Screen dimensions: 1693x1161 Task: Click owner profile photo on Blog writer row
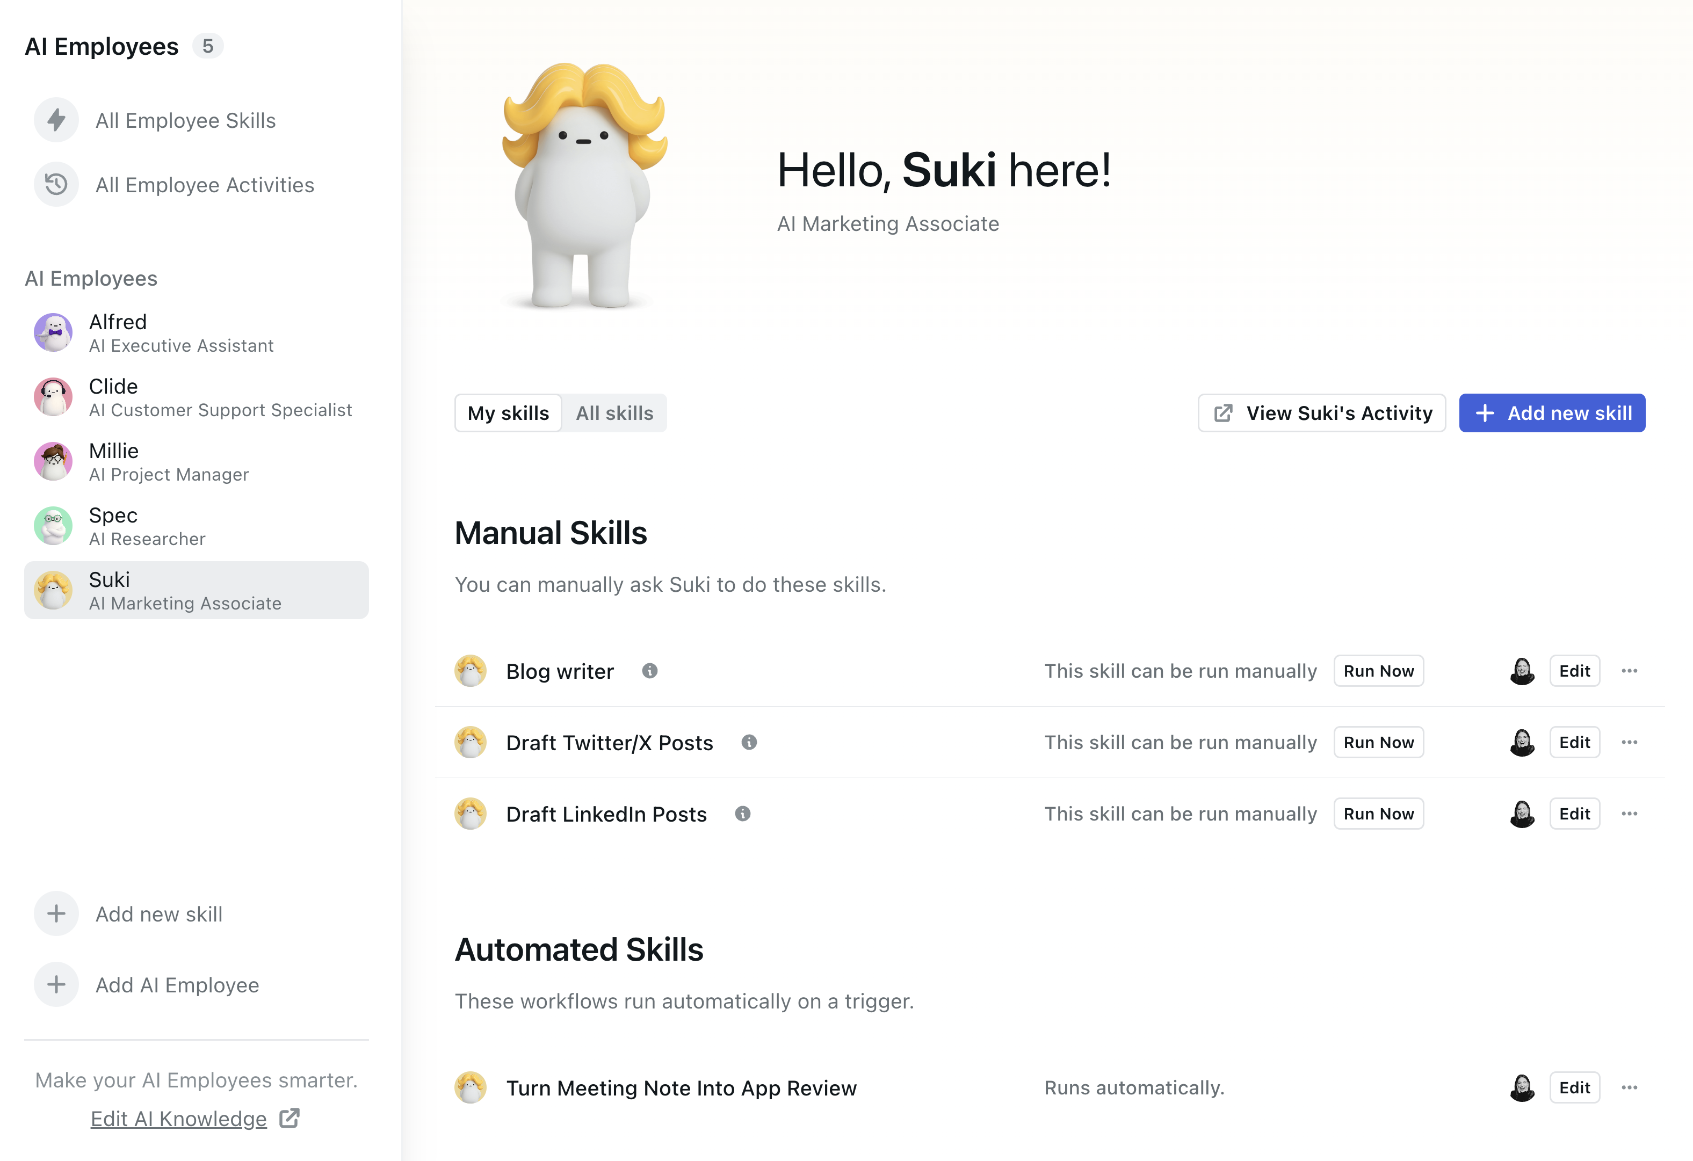[x=1522, y=671]
